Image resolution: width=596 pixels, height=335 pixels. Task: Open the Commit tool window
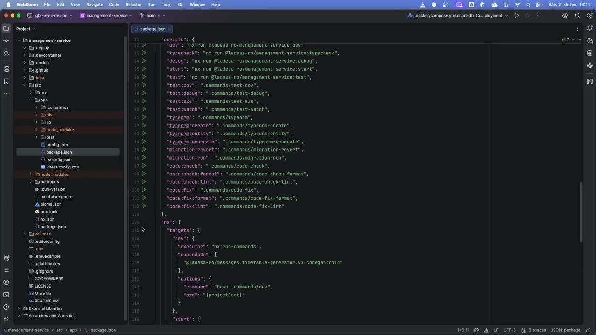(x=6, y=41)
